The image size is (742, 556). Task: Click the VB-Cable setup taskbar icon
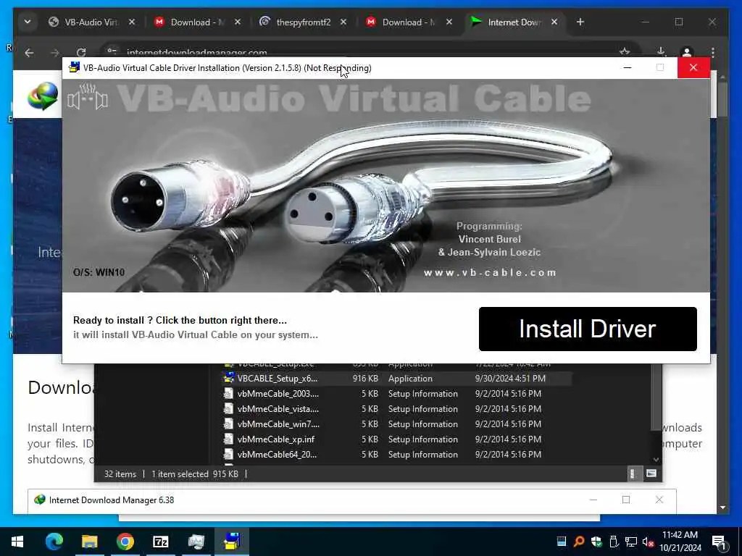pos(232,542)
